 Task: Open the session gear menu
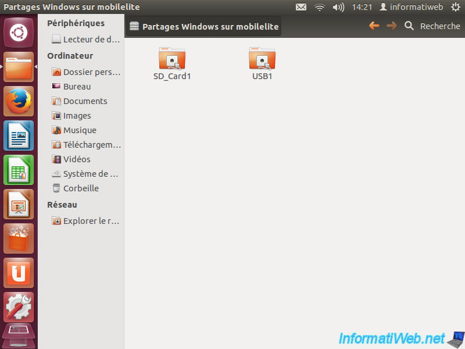[456, 8]
